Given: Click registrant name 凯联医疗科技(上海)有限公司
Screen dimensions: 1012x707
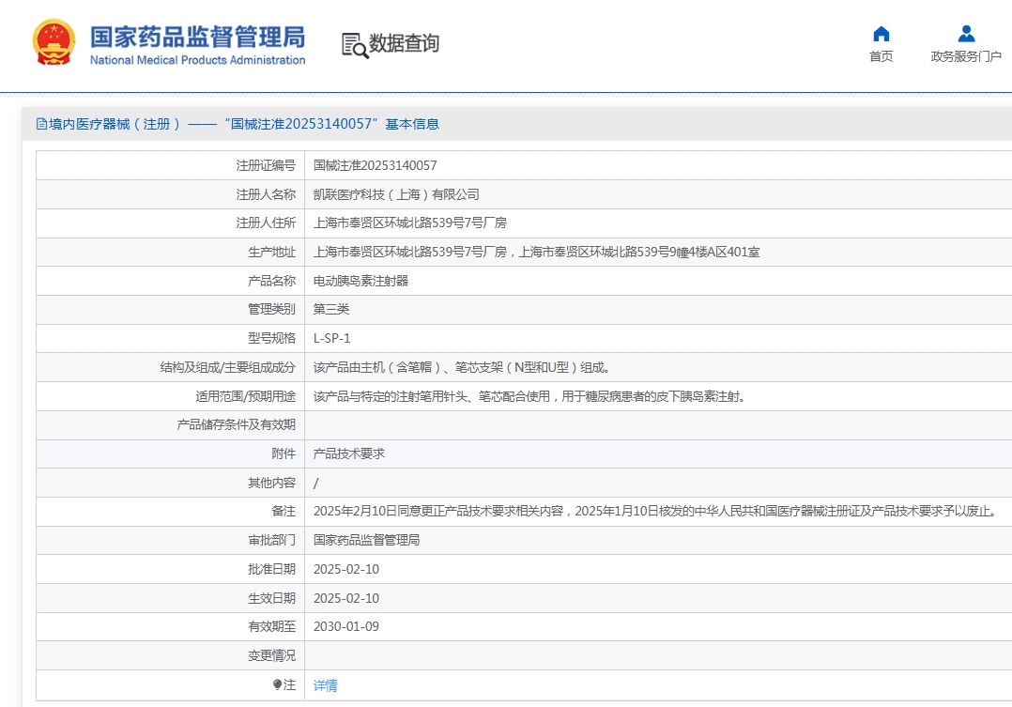Looking at the screenshot, I should (396, 194).
